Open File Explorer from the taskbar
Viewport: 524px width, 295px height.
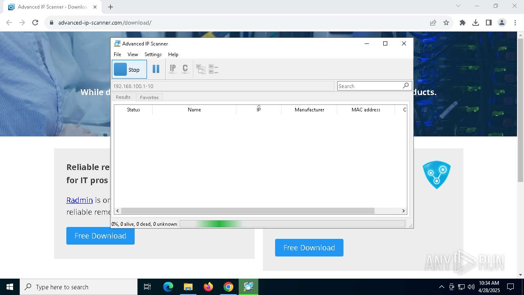[188, 287]
